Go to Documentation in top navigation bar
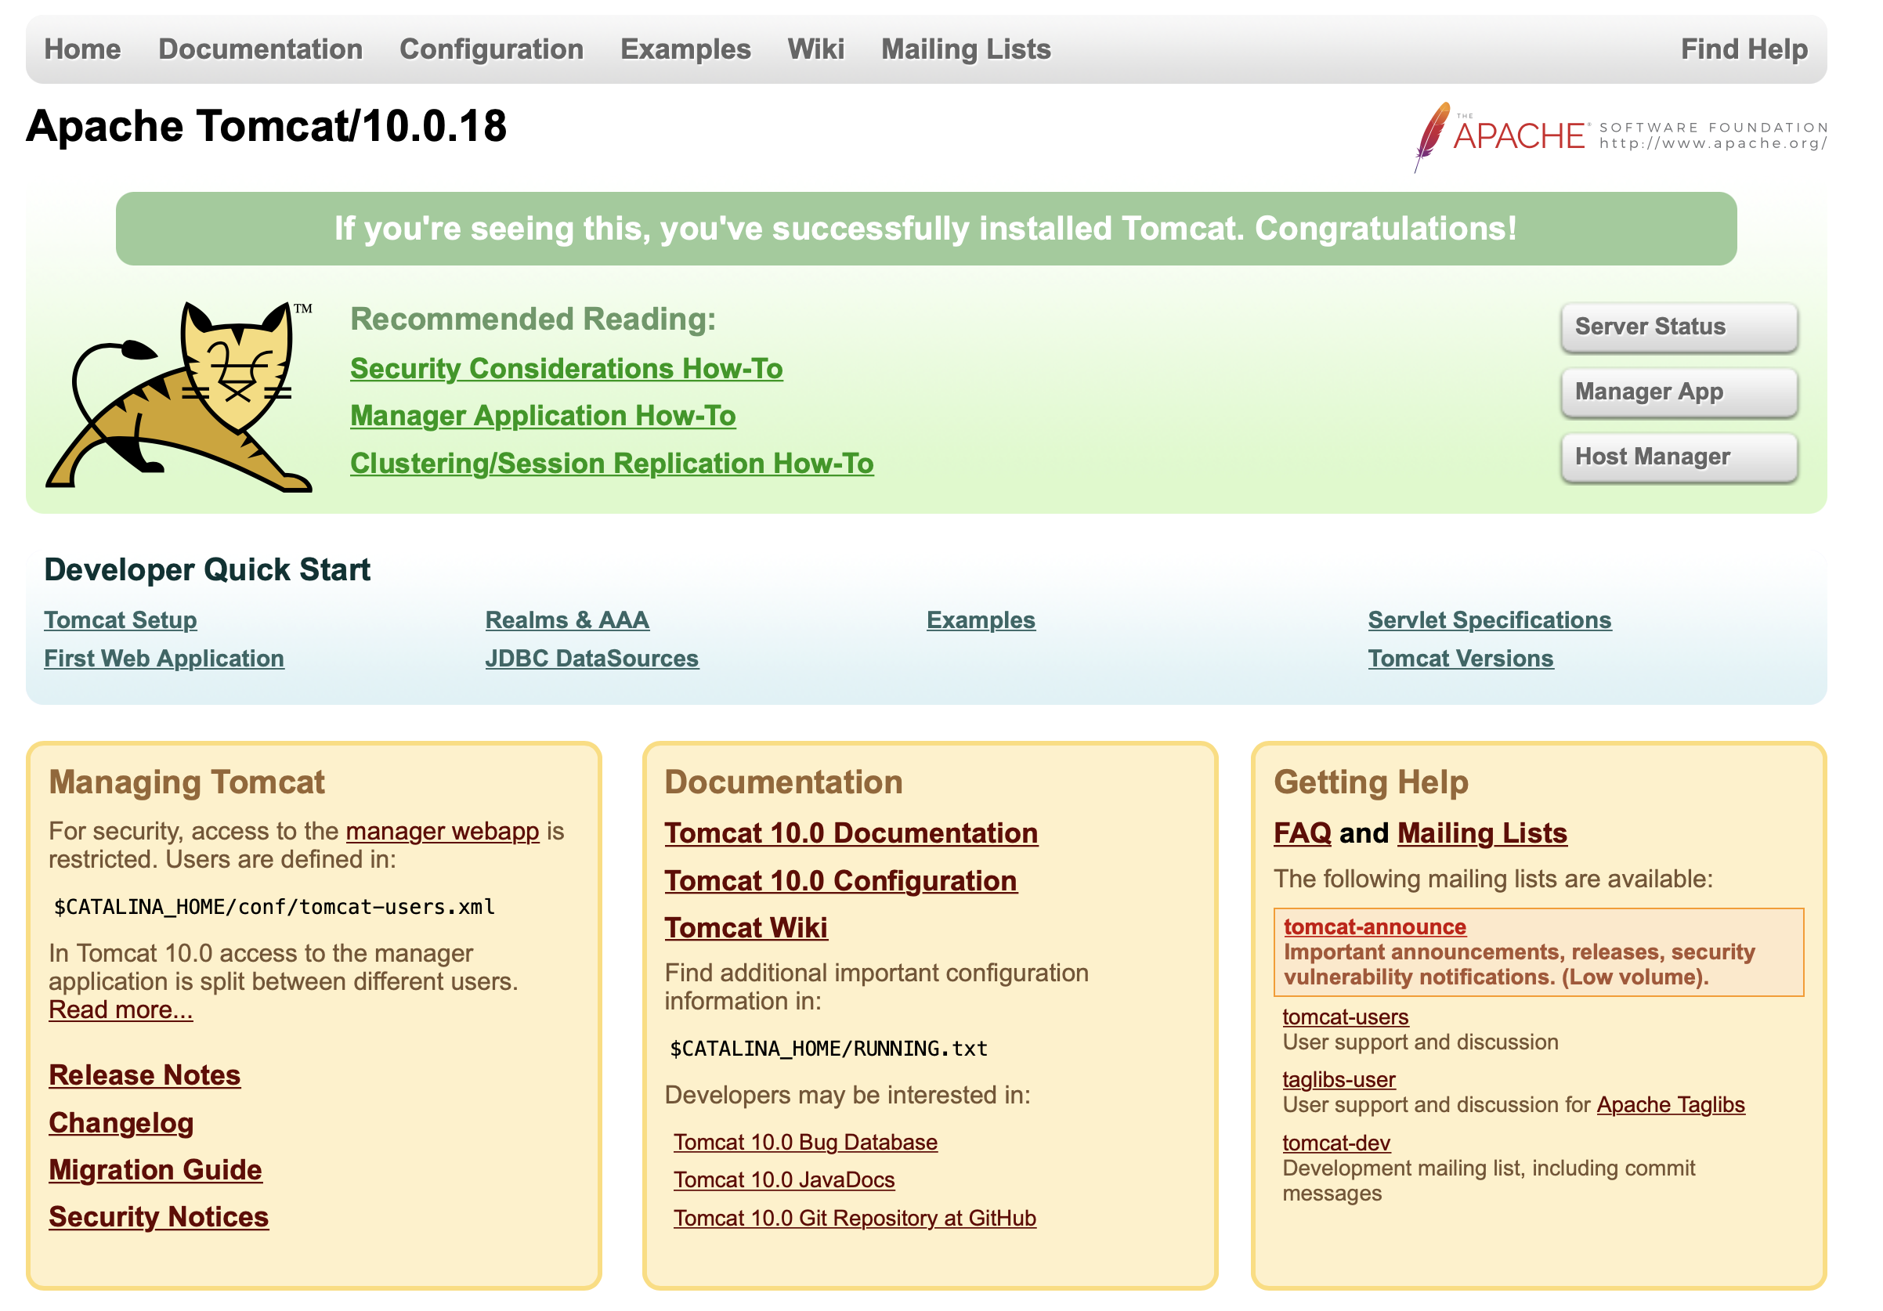Image resolution: width=1883 pixels, height=1311 pixels. [x=260, y=49]
